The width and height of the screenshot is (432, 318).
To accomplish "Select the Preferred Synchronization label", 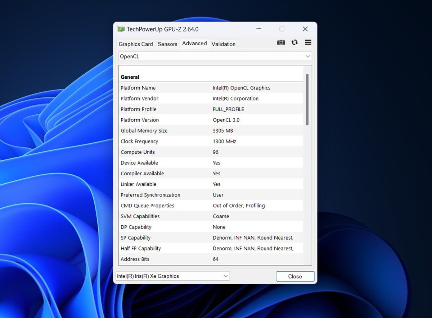I will point(150,195).
